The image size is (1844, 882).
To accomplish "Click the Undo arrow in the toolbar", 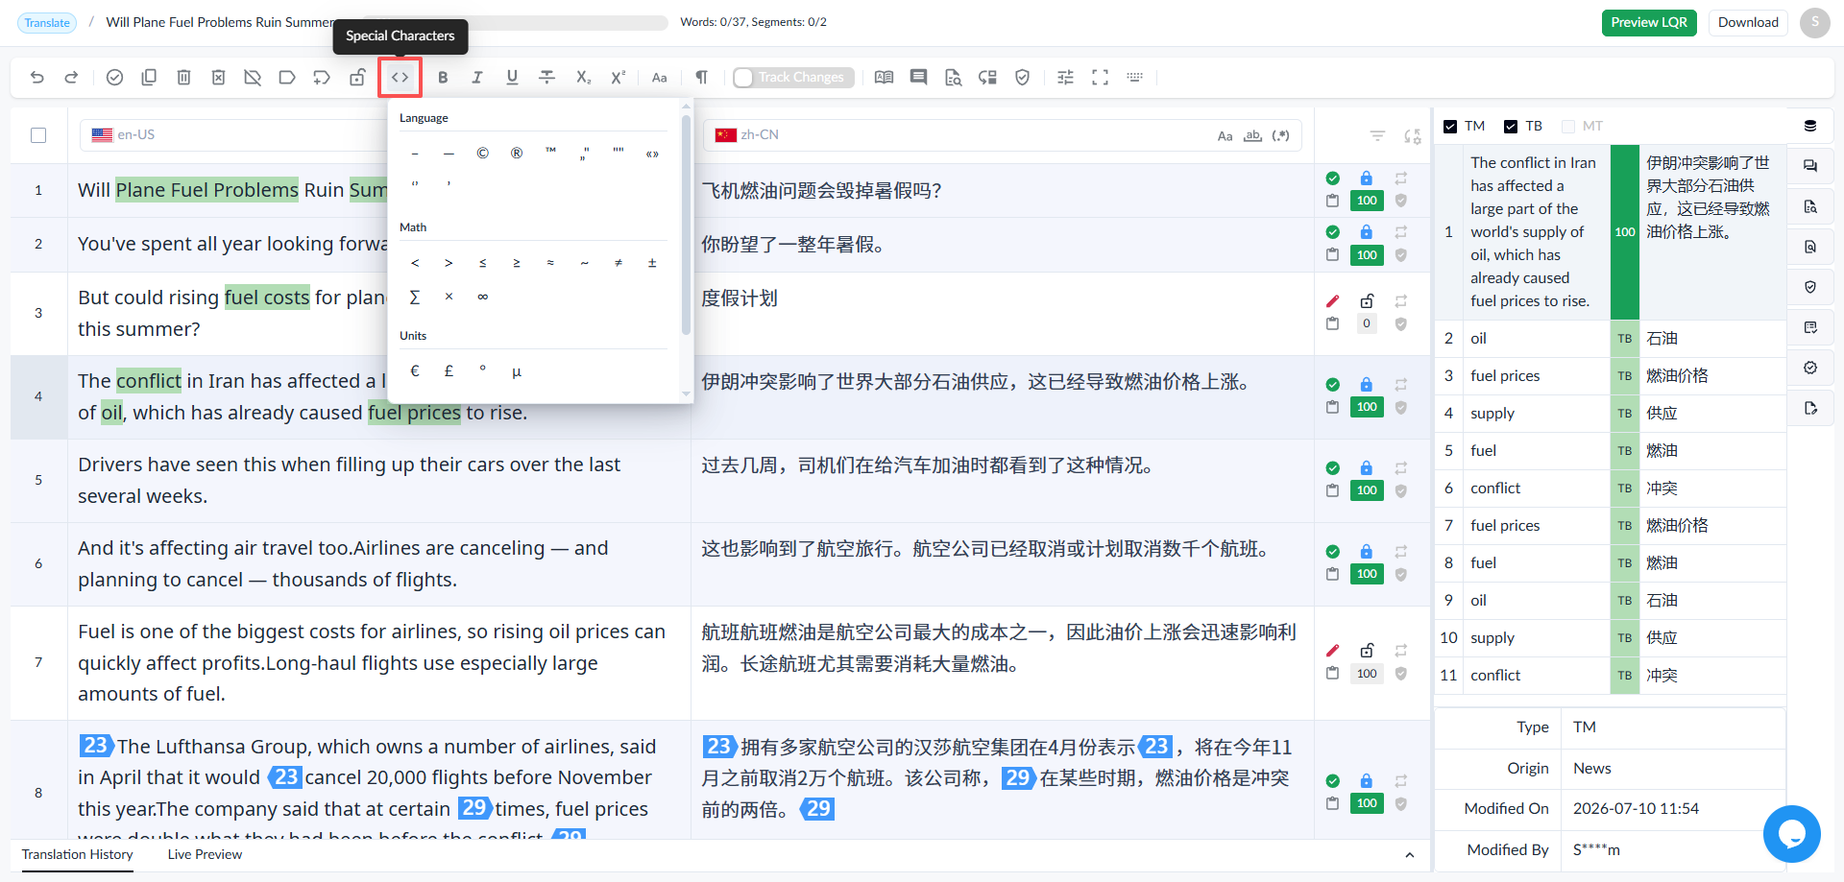I will (37, 78).
